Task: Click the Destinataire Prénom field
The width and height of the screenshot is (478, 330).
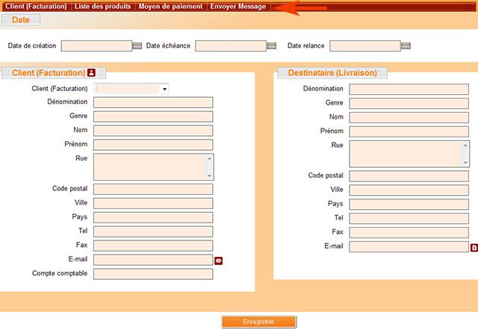Action: [x=409, y=131]
